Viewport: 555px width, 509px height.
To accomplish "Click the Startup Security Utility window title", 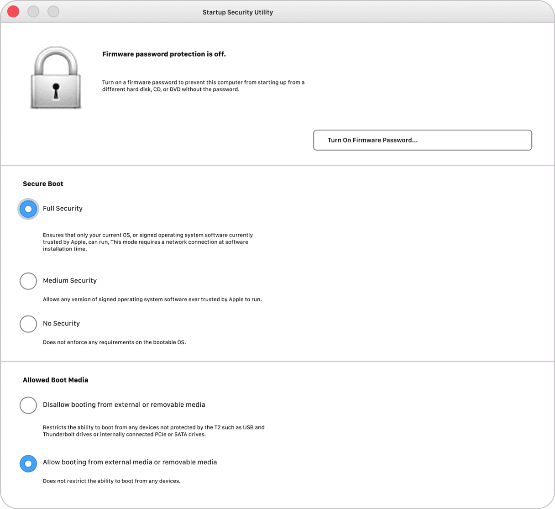I will [237, 12].
